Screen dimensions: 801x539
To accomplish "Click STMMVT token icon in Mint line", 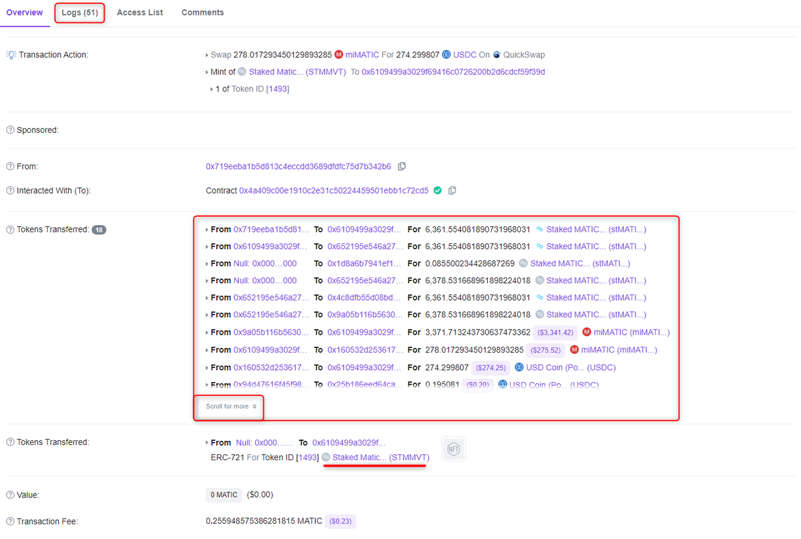I will click(x=242, y=72).
